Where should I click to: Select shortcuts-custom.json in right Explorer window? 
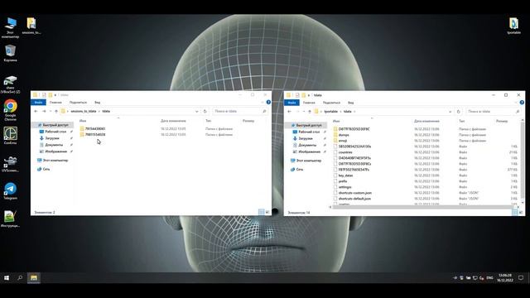pyautogui.click(x=355, y=193)
